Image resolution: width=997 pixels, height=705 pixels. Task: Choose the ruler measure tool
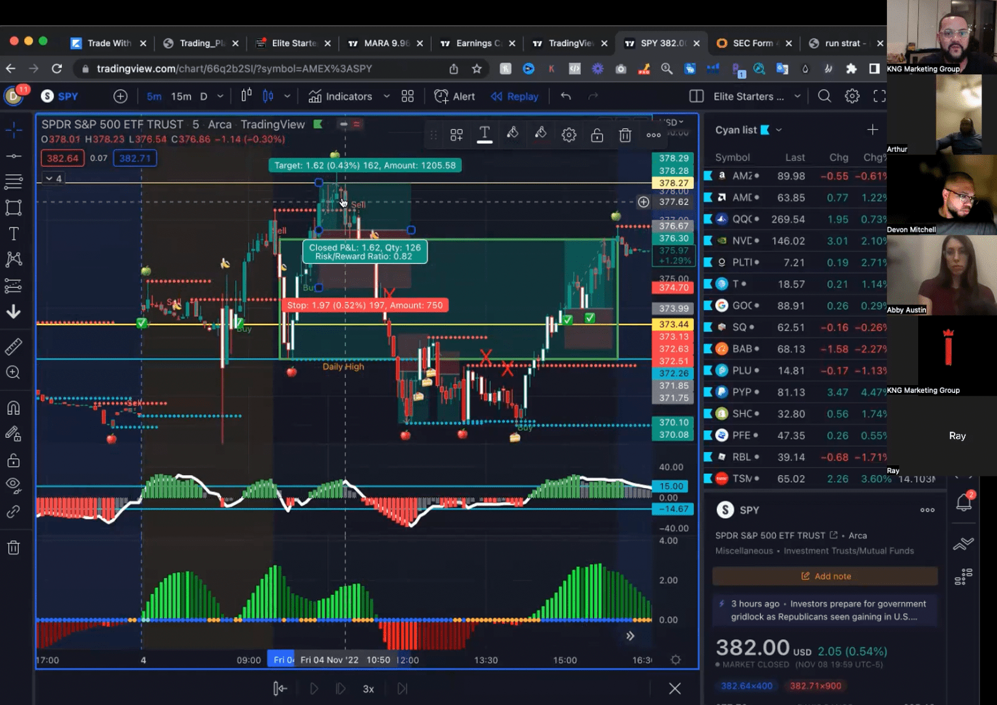click(14, 346)
